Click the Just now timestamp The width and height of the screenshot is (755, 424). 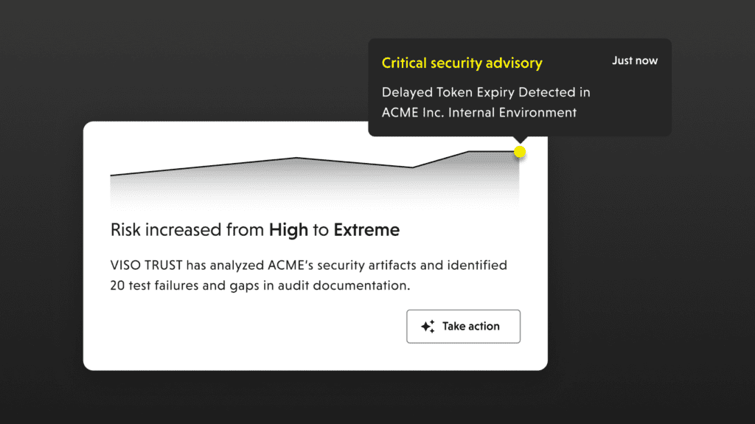pos(635,61)
